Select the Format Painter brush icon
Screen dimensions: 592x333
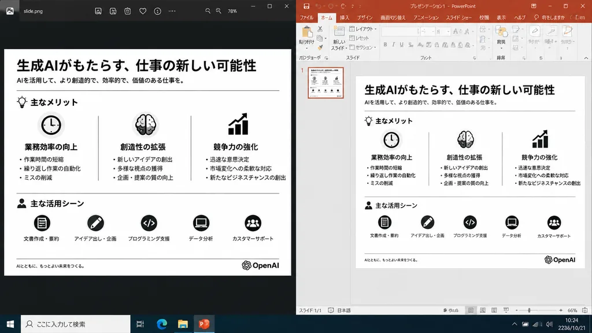click(x=320, y=47)
